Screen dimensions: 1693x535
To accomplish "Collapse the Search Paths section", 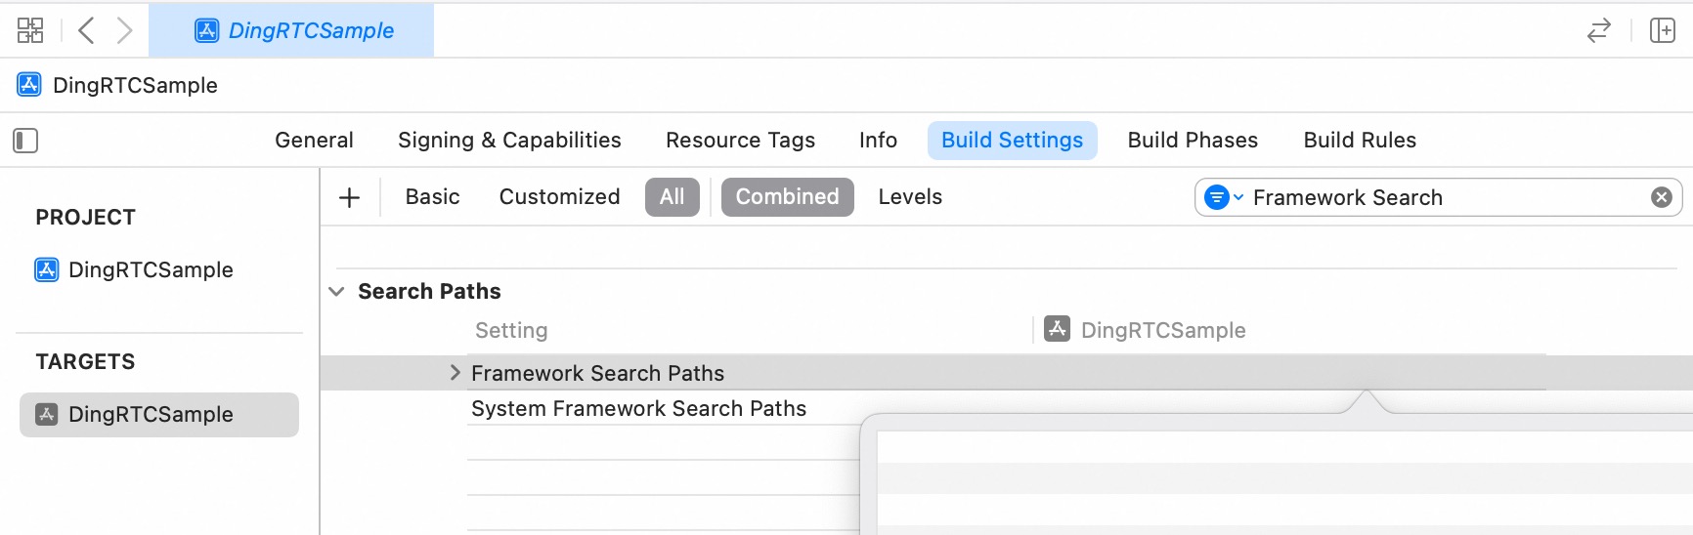I will click(336, 292).
